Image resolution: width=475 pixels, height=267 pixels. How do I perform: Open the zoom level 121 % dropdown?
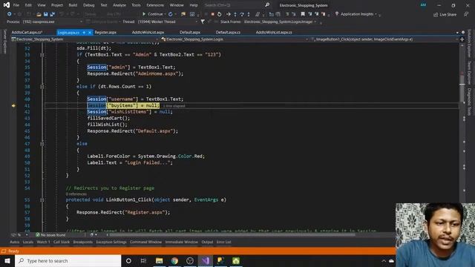click(x=27, y=234)
